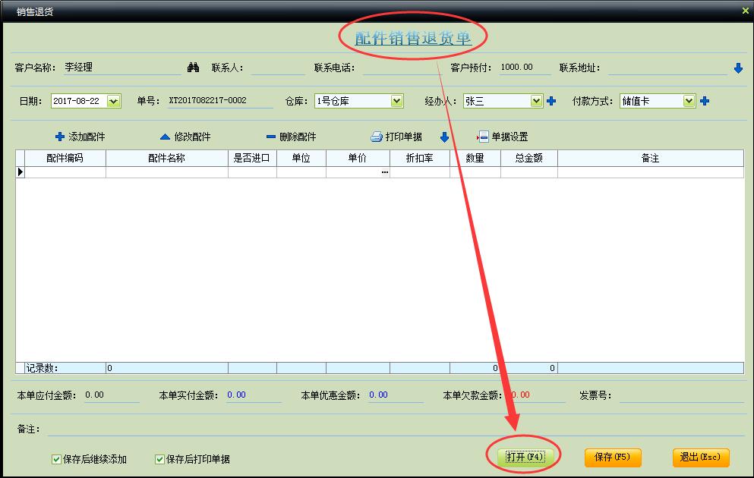Viewport: 754px width, 478px height.
Task: Click the 联系人 input field
Action: [278, 68]
